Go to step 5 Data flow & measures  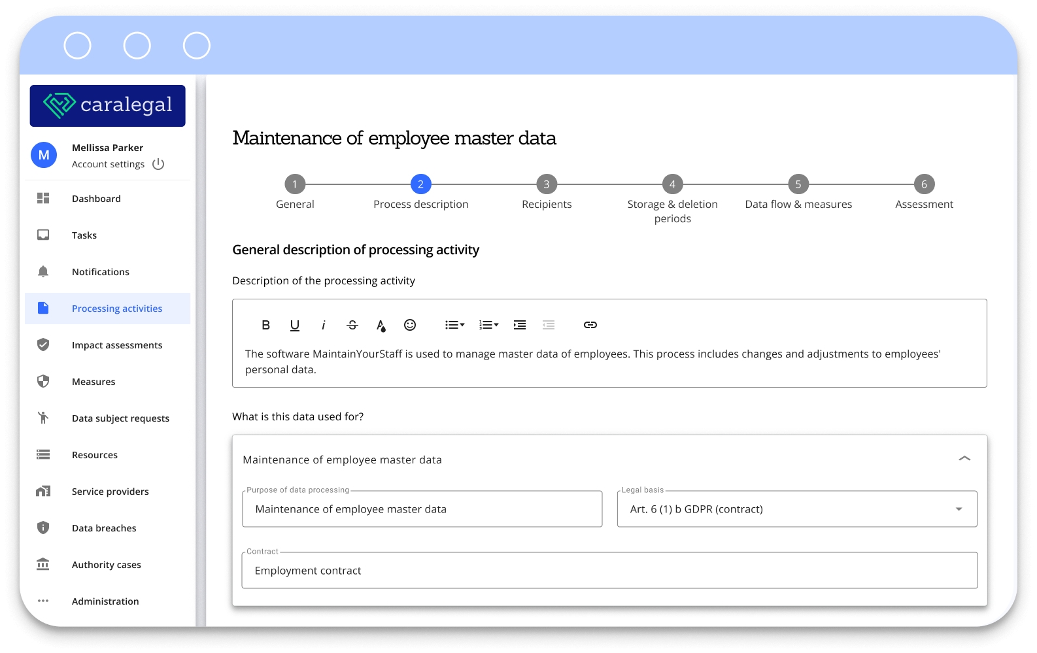coord(798,184)
